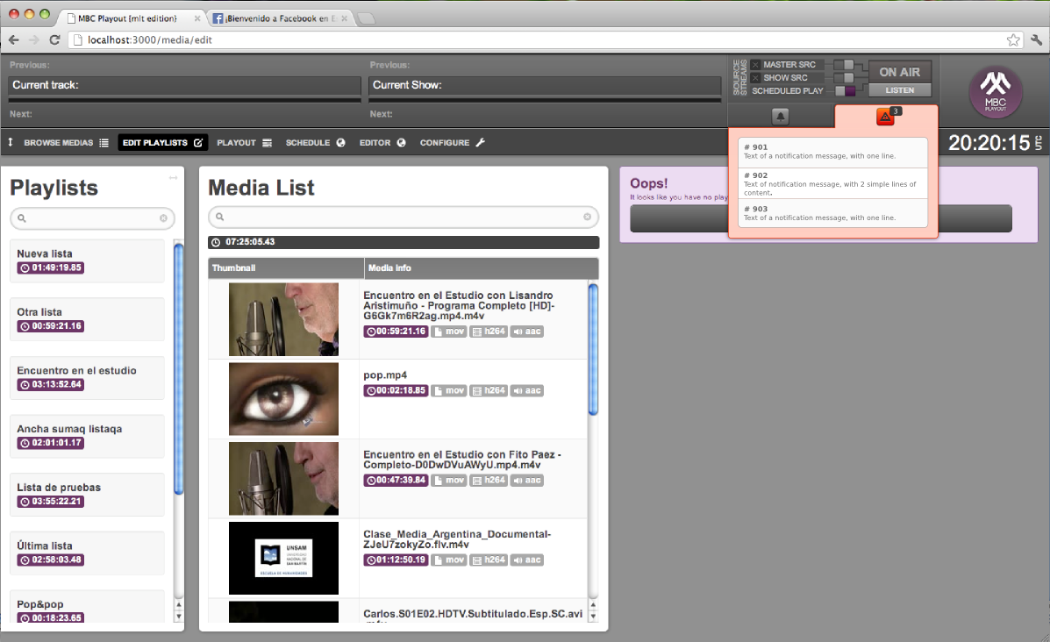This screenshot has width=1050, height=642.
Task: Select Edit Playlists in the navigation
Action: coord(163,143)
